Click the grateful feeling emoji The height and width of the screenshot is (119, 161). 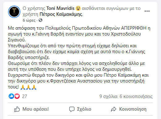78,8
